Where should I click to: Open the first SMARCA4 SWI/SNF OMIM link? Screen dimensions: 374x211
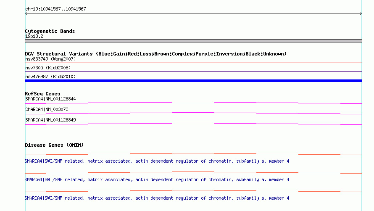click(157, 161)
